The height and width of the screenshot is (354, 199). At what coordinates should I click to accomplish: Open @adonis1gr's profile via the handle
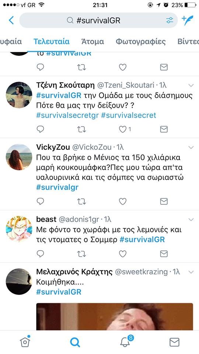[79, 219]
